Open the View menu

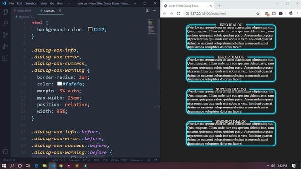pos(44,3)
